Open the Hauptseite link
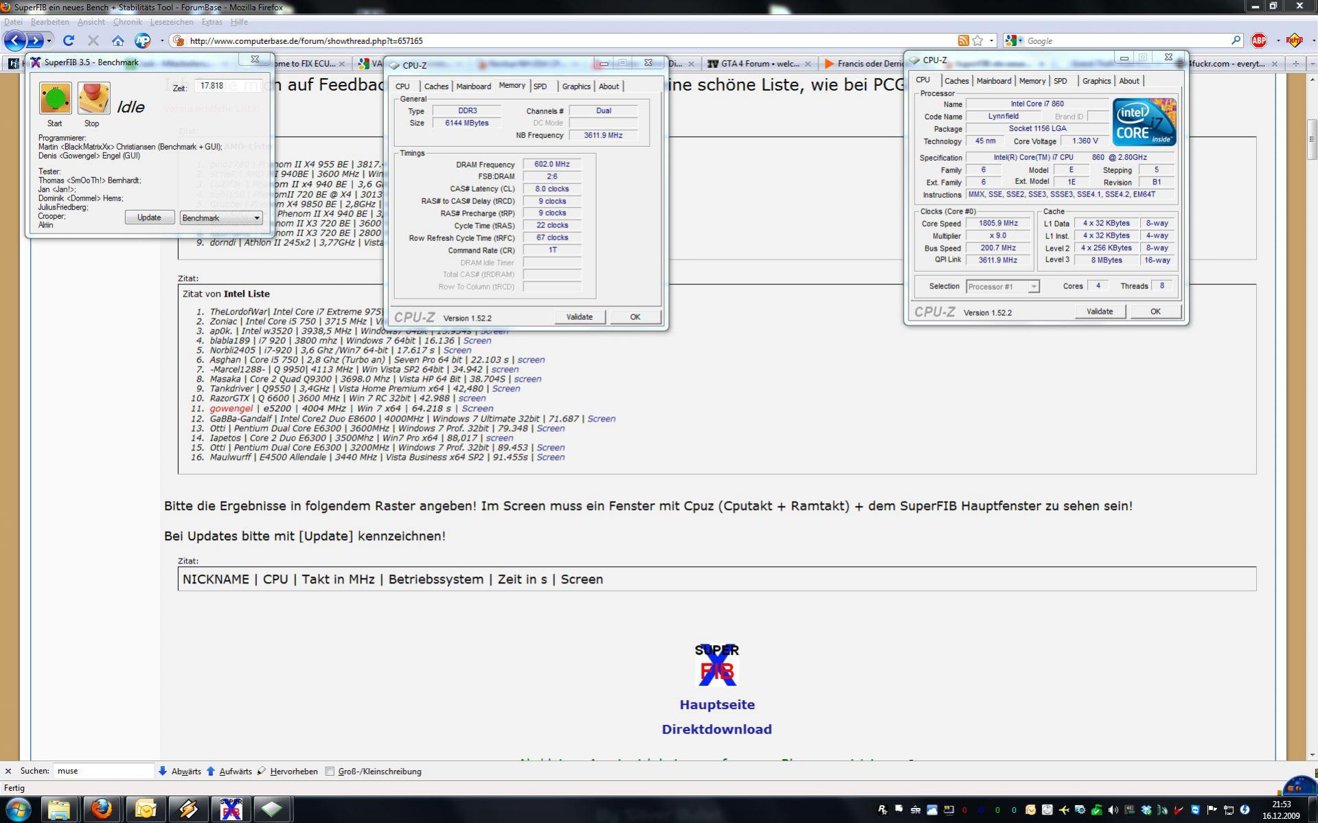This screenshot has width=1318, height=823. point(717,705)
